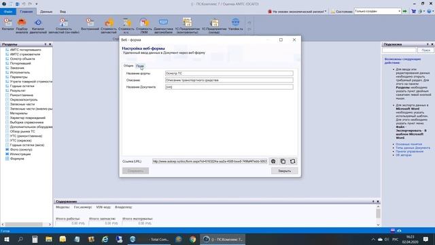Switch to the Данные ribbon tab
This screenshot has height=245, width=435.
point(46,12)
